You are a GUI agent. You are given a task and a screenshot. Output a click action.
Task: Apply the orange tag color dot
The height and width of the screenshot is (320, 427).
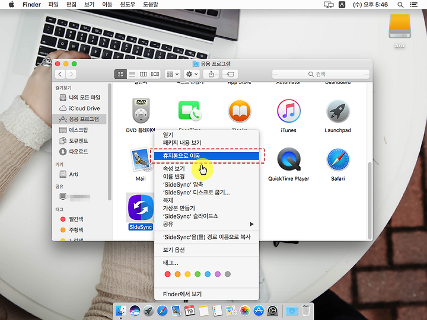177,274
